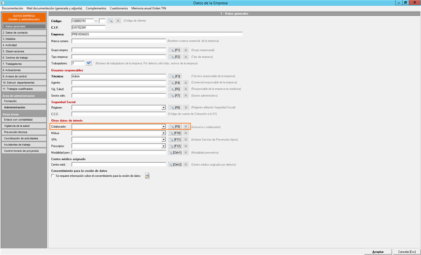
Task: Toggle consentimiento para la cesión de datos checkbox
Action: click(53, 176)
